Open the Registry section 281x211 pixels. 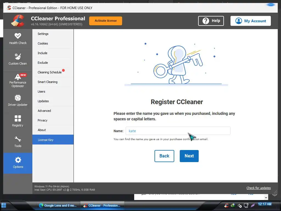pyautogui.click(x=18, y=121)
